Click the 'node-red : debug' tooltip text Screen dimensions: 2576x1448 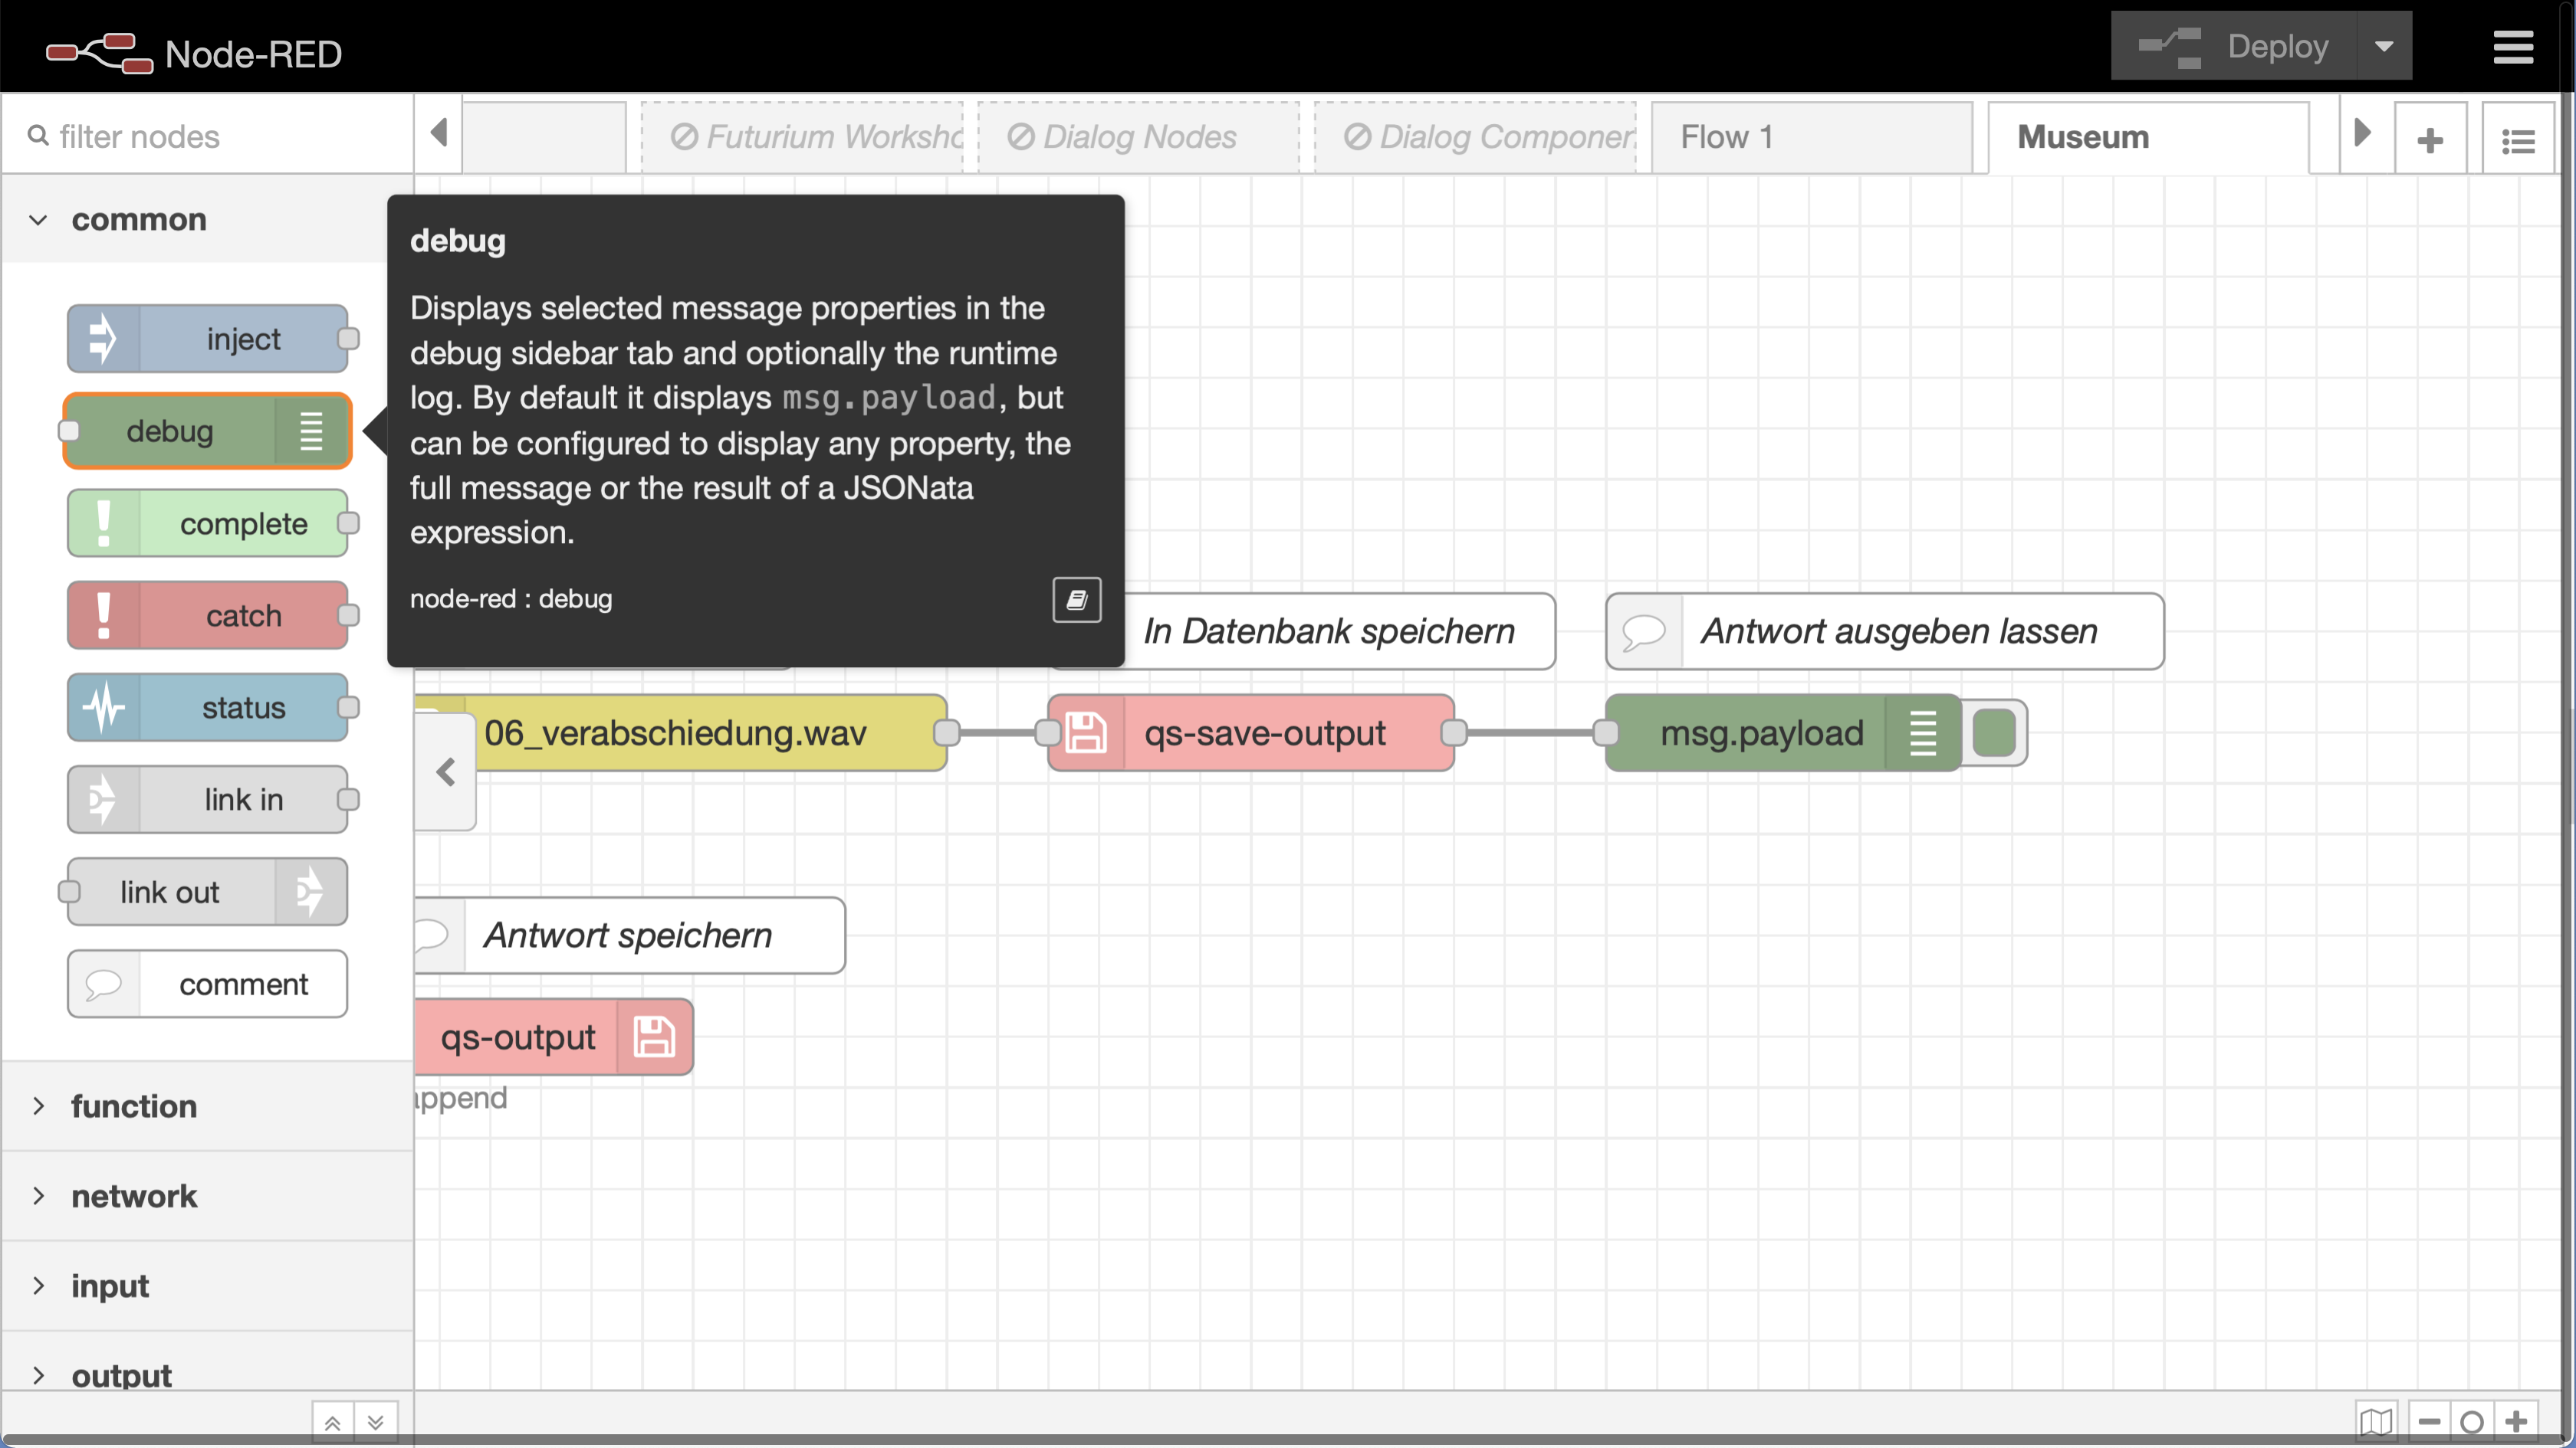(x=511, y=598)
